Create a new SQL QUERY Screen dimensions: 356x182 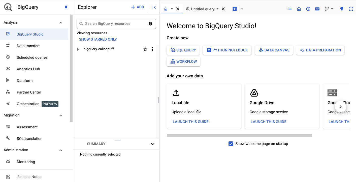[x=183, y=50]
